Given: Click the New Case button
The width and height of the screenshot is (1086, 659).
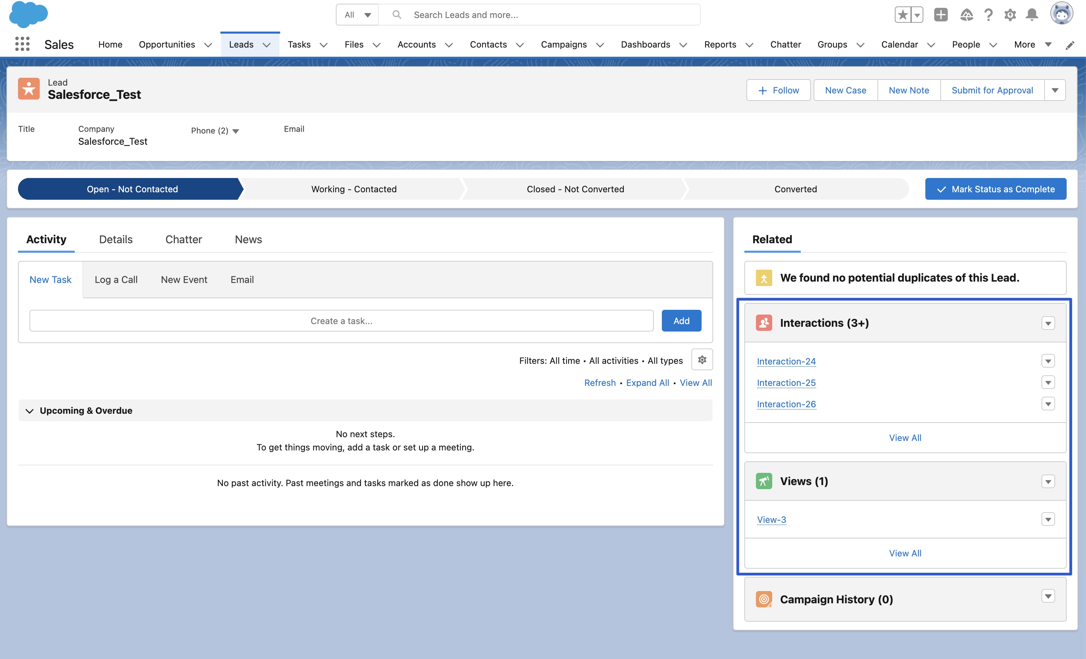Looking at the screenshot, I should click(x=845, y=90).
